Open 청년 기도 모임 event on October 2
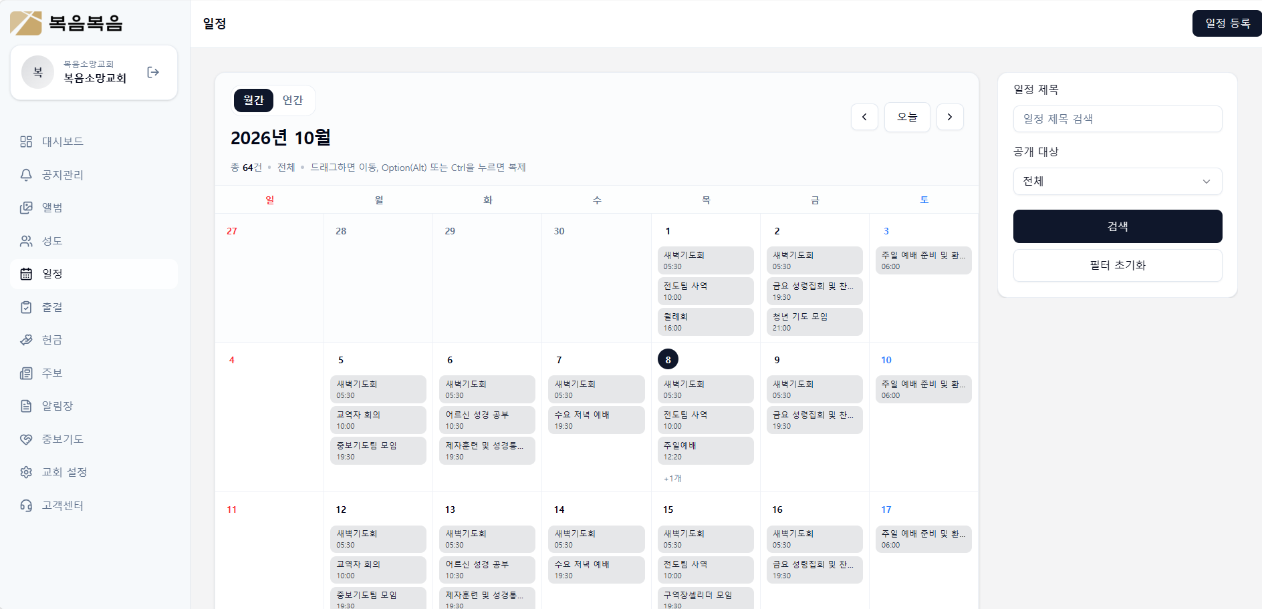This screenshot has height=609, width=1262. click(x=814, y=322)
